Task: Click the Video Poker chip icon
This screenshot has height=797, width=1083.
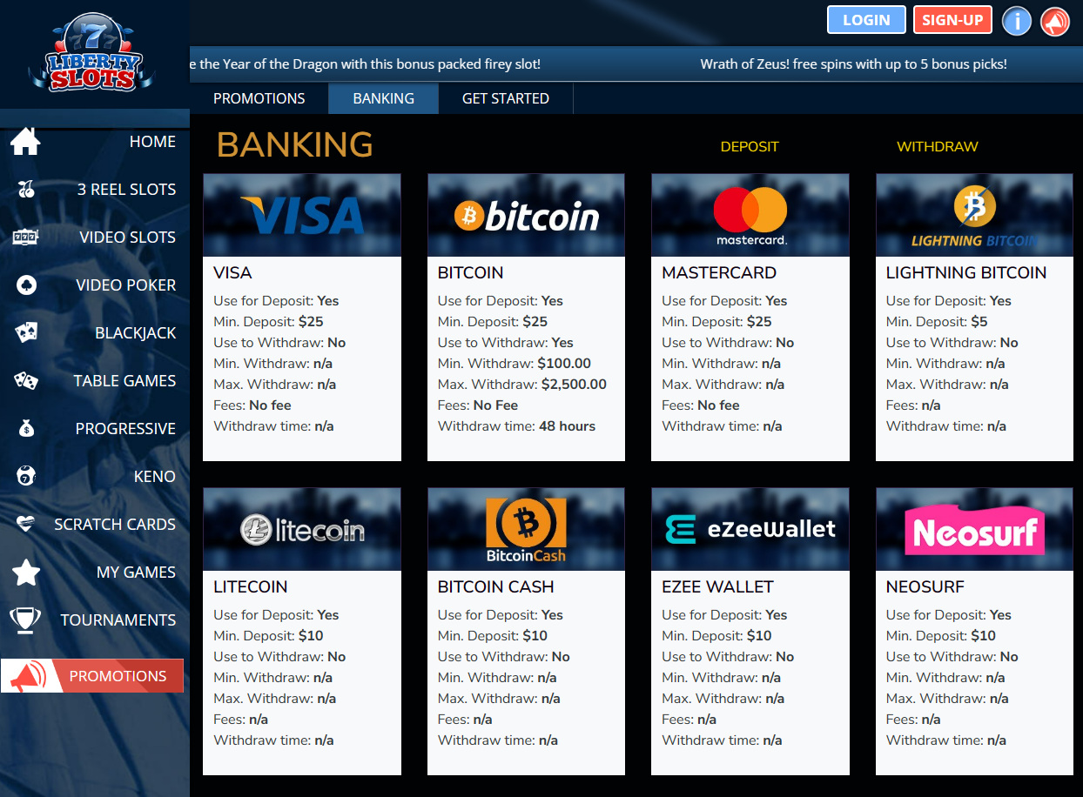Action: (x=26, y=285)
